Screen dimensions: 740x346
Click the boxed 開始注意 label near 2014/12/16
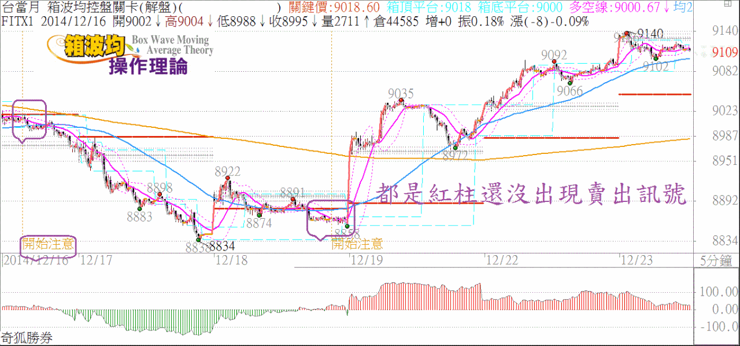[49, 244]
